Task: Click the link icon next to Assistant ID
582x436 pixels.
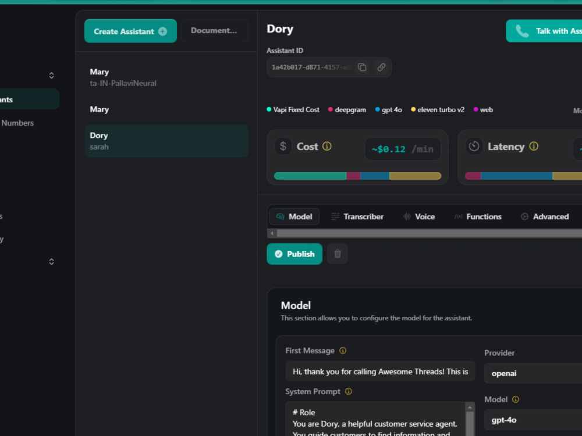Action: 381,67
